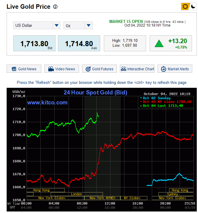
Task: Click the Refresh instruction text line
Action: pos(102,82)
